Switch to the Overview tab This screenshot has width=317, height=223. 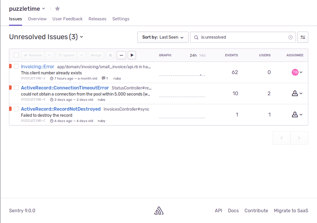click(x=37, y=19)
